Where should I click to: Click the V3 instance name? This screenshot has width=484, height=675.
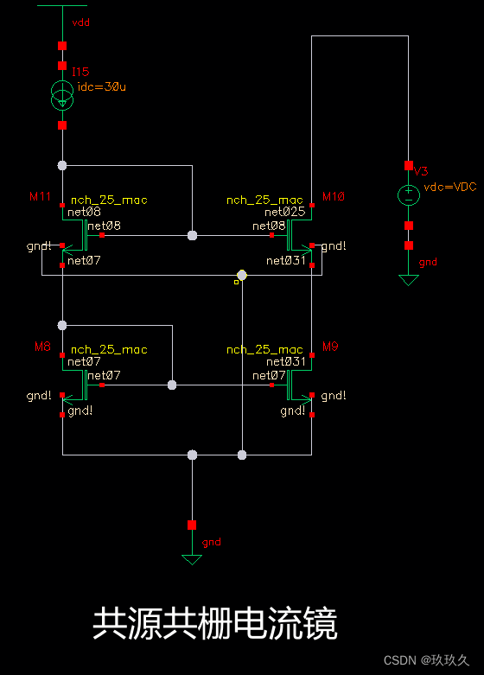(421, 171)
